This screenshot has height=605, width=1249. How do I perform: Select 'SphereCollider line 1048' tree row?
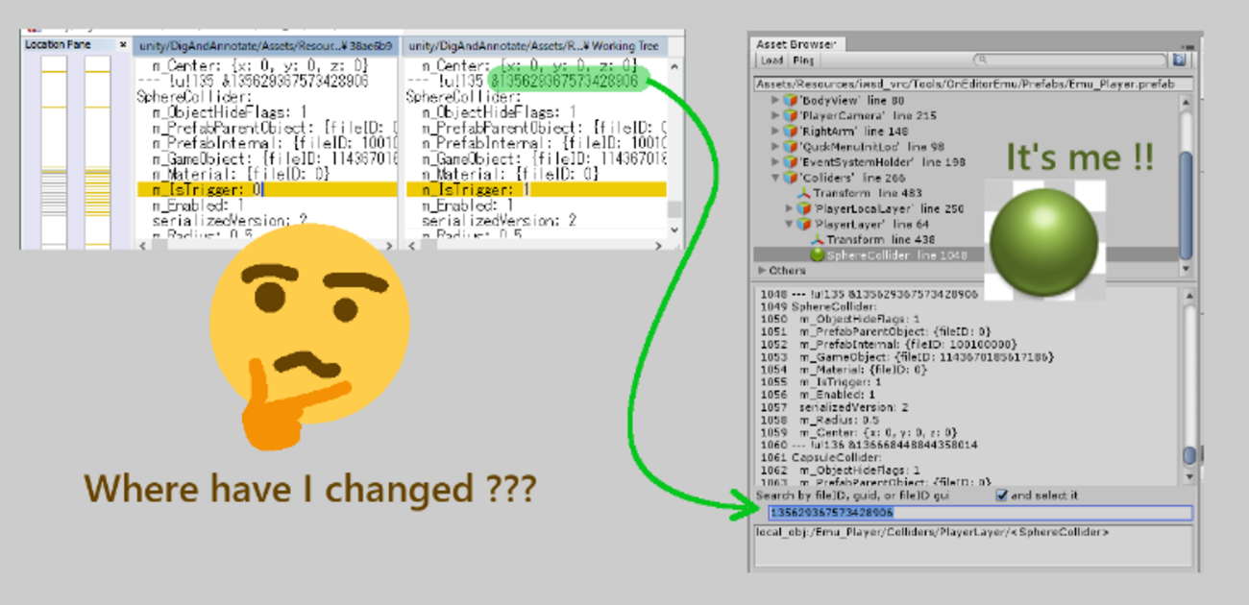pyautogui.click(x=966, y=254)
